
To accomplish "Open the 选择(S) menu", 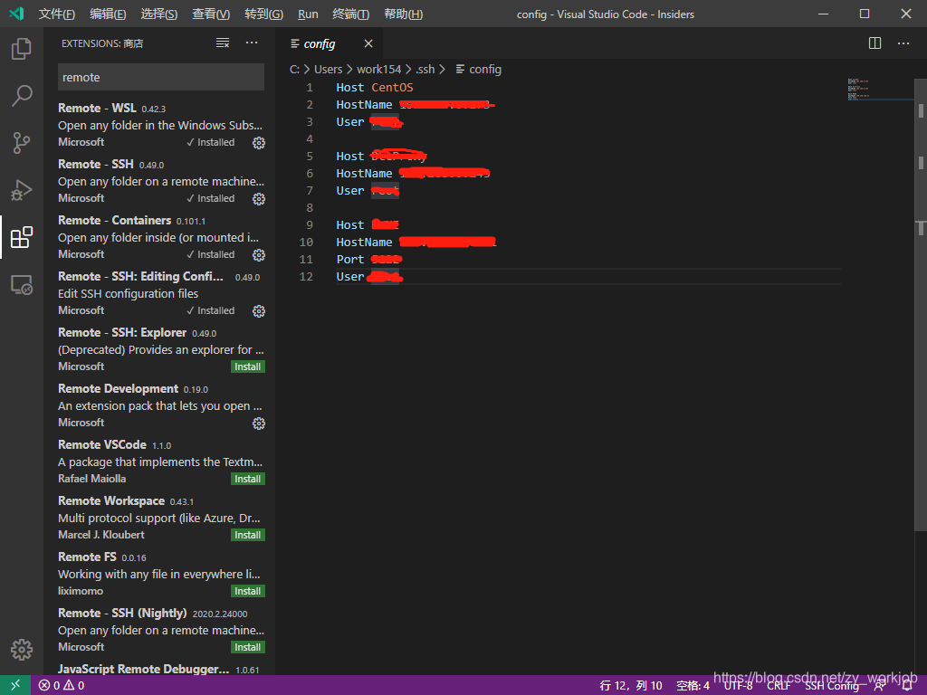I will (x=159, y=14).
